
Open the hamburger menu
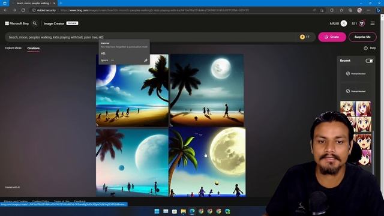pyautogui.click(x=373, y=23)
